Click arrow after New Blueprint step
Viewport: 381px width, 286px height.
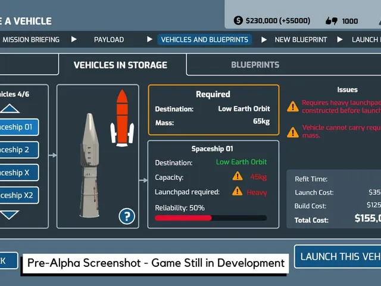click(x=340, y=39)
